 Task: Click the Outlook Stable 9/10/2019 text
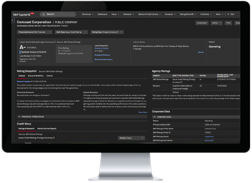click(34, 52)
